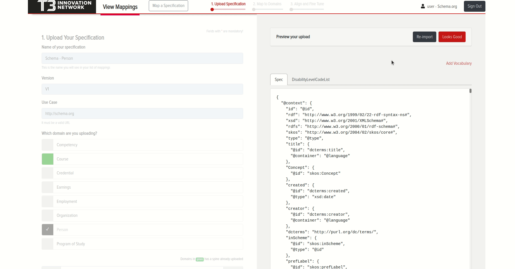This screenshot has width=515, height=269.
Task: Check the Credential domain checkbox
Action: (x=47, y=173)
